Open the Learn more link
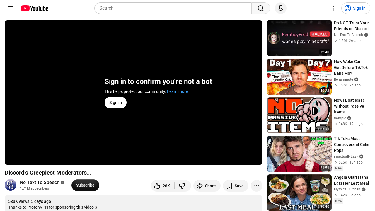 (x=177, y=91)
